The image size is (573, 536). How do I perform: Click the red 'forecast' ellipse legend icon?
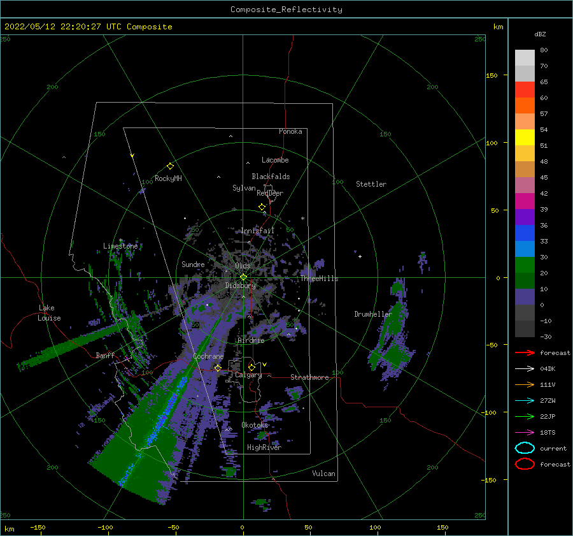point(525,464)
